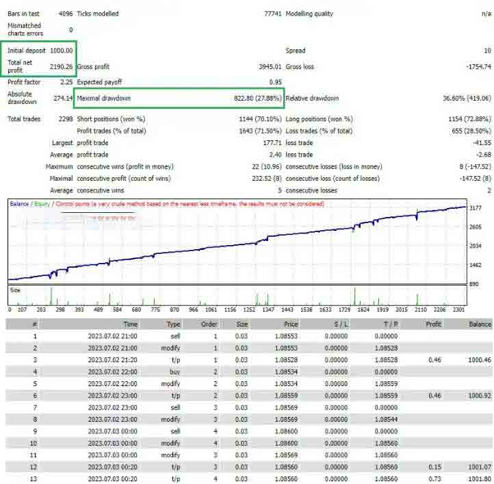
Task: Click the Size label in the volume pane
Action: click(x=15, y=290)
